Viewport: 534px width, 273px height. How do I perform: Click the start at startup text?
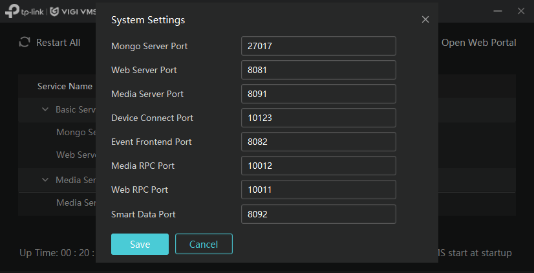[475, 253]
